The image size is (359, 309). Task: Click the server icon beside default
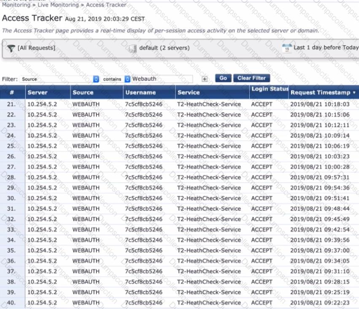click(x=132, y=49)
